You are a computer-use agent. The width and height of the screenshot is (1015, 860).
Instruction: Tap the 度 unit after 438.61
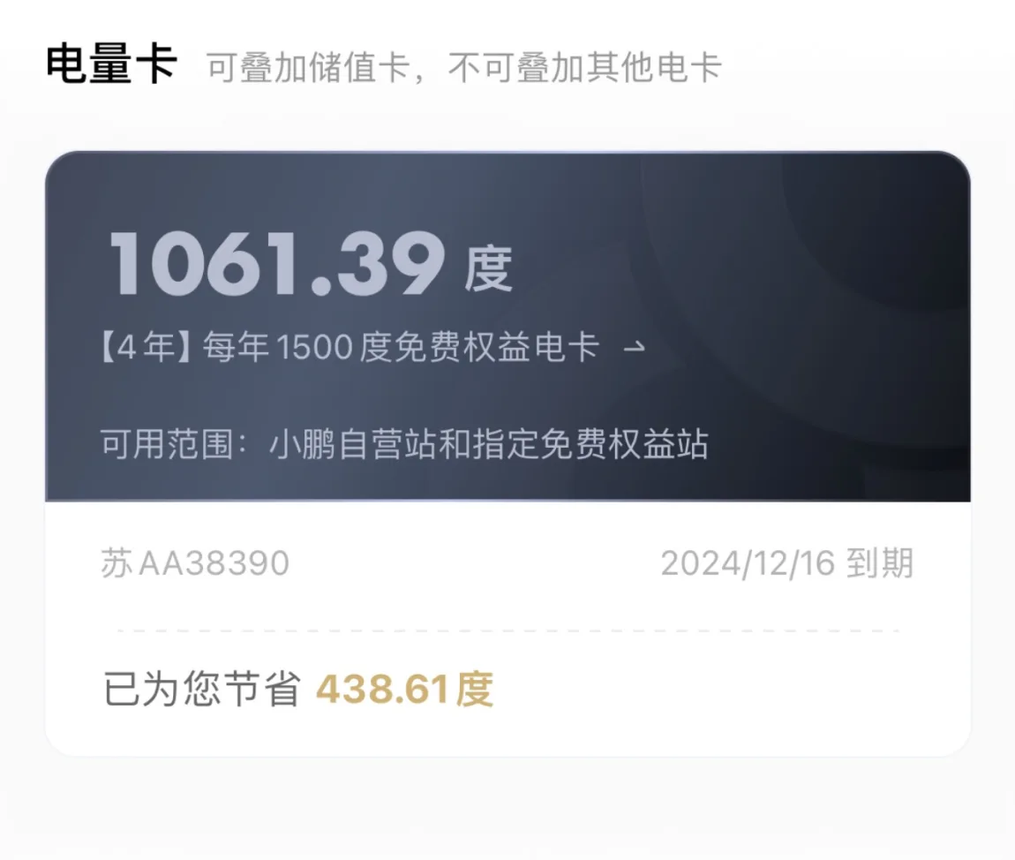pos(475,689)
